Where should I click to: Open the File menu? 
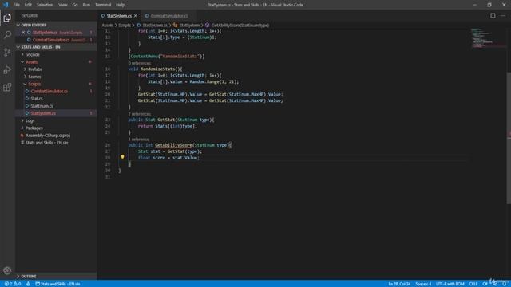[16, 5]
